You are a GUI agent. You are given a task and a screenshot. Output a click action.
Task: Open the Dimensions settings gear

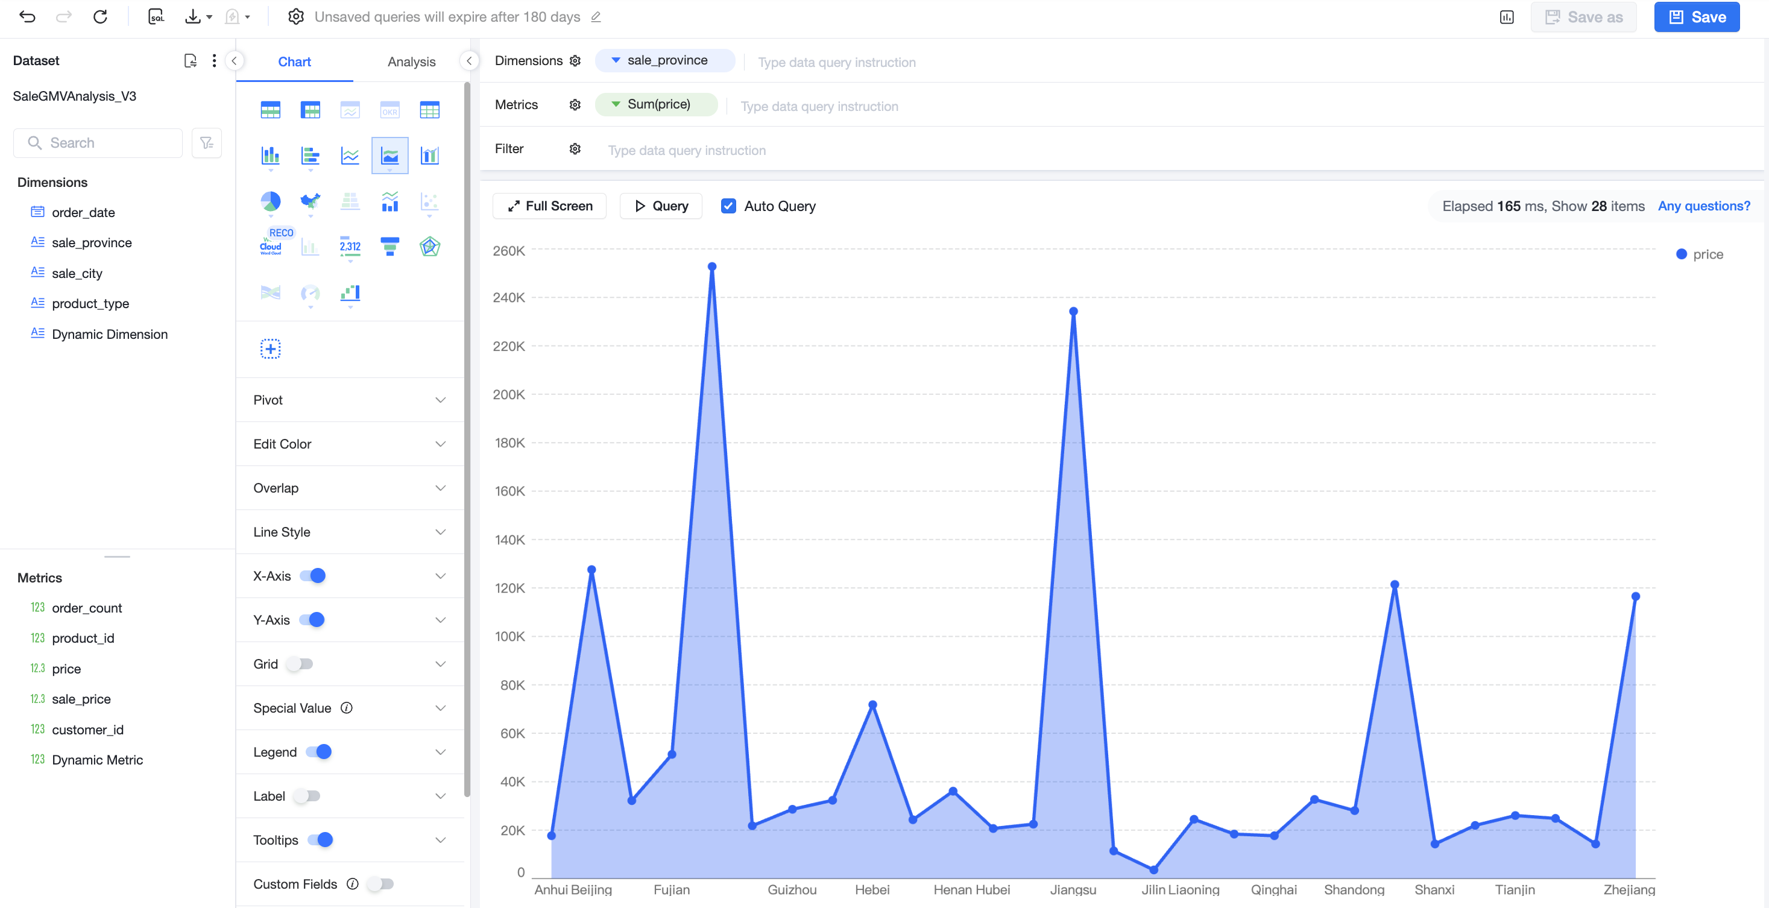point(575,60)
